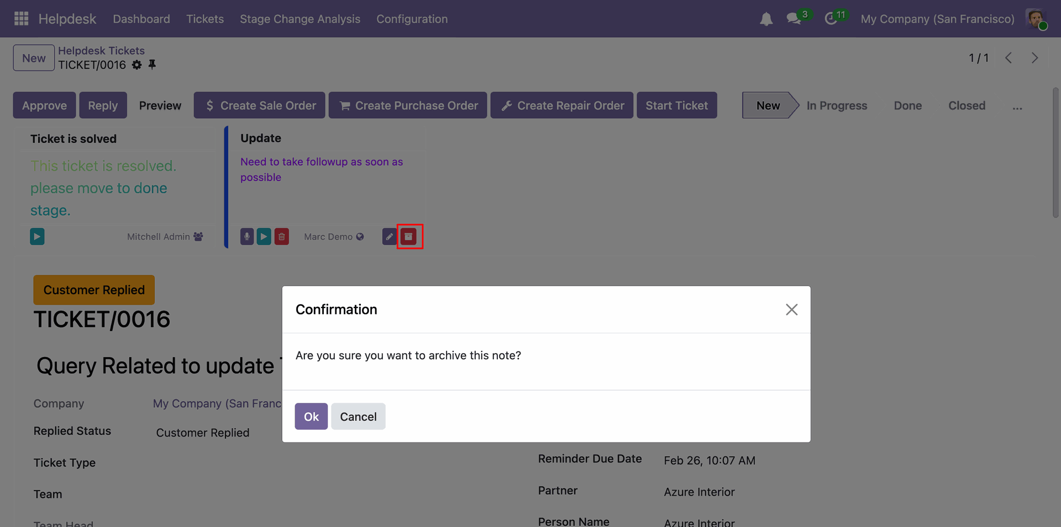This screenshot has width=1061, height=527.
Task: Open the chat messages icon
Action: pos(794,19)
